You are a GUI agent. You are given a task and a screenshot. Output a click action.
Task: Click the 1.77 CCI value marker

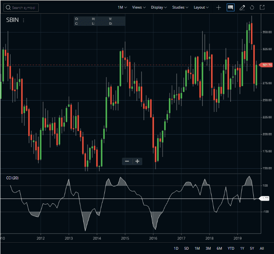[x=264, y=198]
